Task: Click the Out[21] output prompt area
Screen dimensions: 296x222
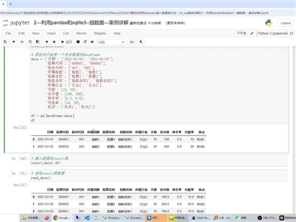Action: pos(20,185)
